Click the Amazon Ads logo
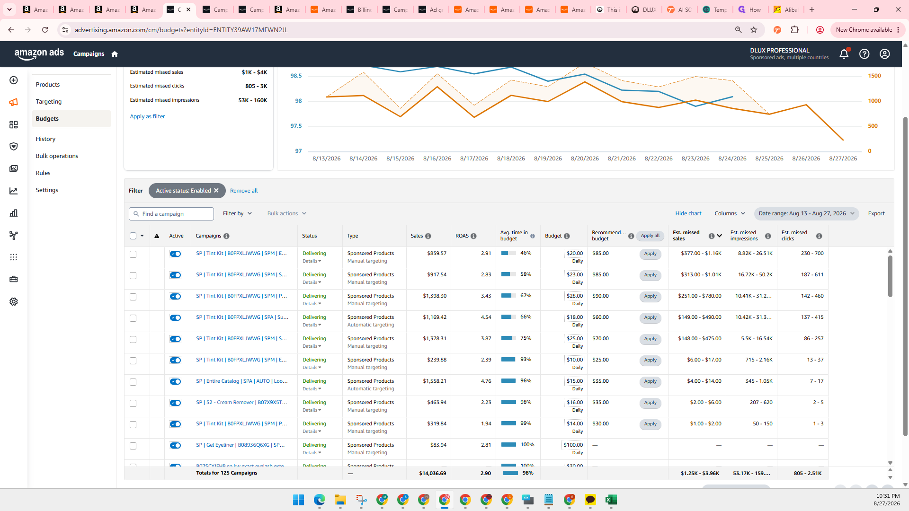The height and width of the screenshot is (511, 909). (39, 54)
